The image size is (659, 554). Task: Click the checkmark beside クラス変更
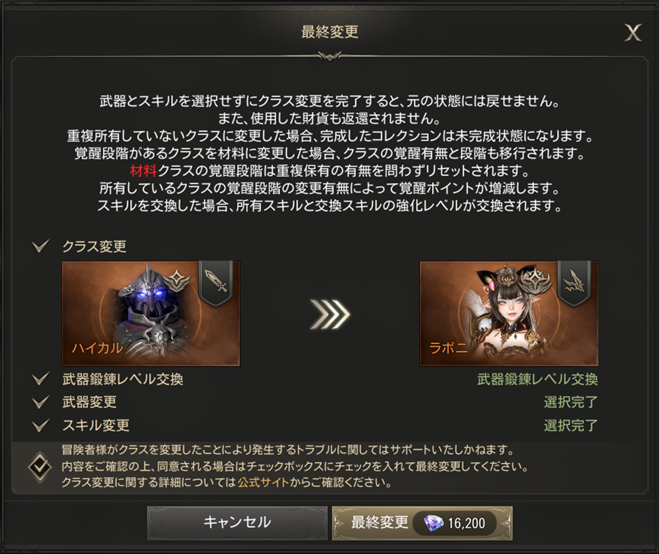tap(41, 246)
